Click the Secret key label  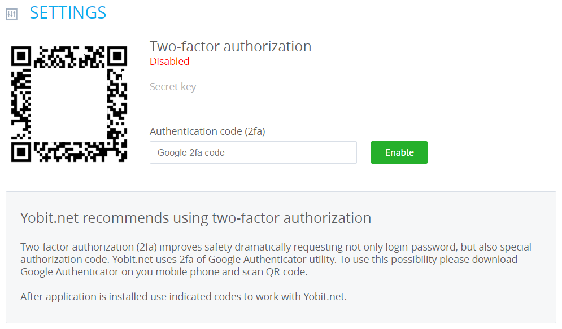173,87
